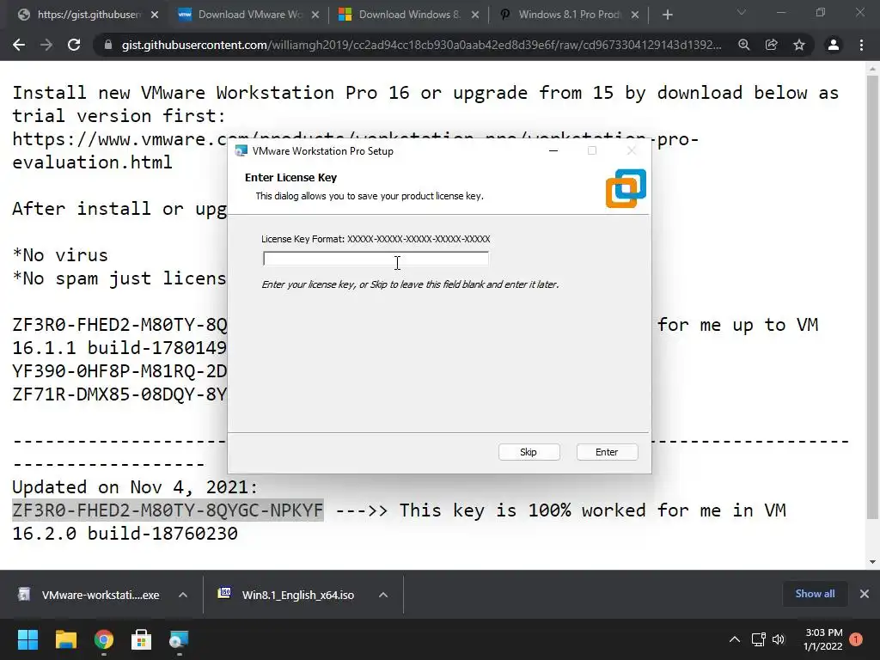Open the Chrome profile avatar menu
The image size is (880, 660).
pos(834,45)
